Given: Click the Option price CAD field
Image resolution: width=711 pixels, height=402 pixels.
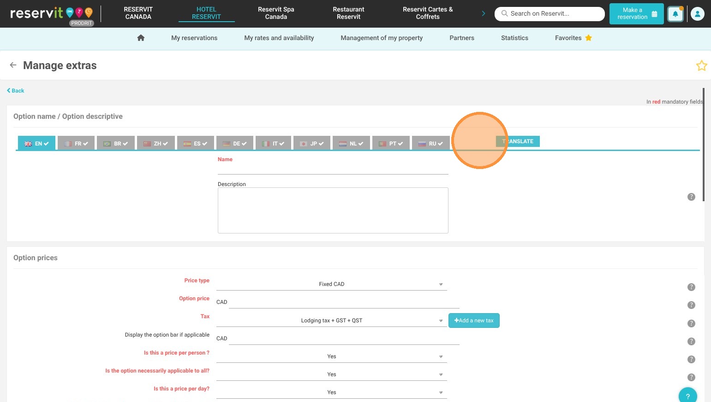Looking at the screenshot, I should coord(344,302).
